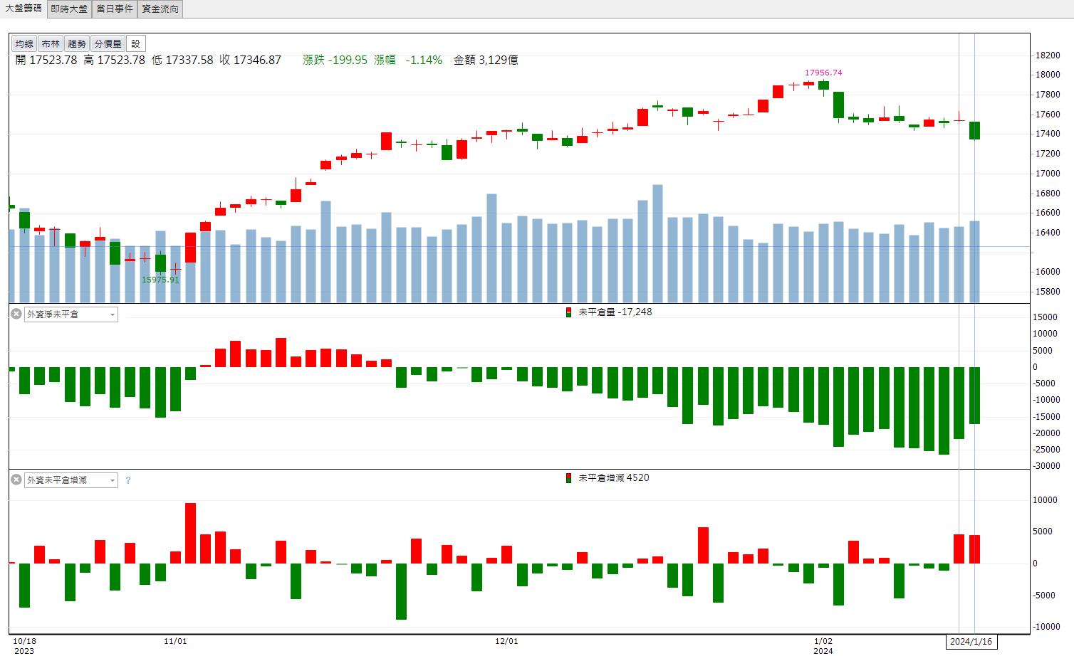Switch to the 大盤籌碼 tab
Image resolution: width=1074 pixels, height=656 pixels.
(x=24, y=9)
